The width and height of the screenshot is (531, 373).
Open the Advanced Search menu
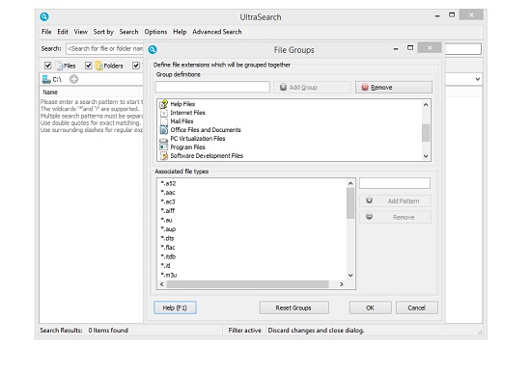217,32
